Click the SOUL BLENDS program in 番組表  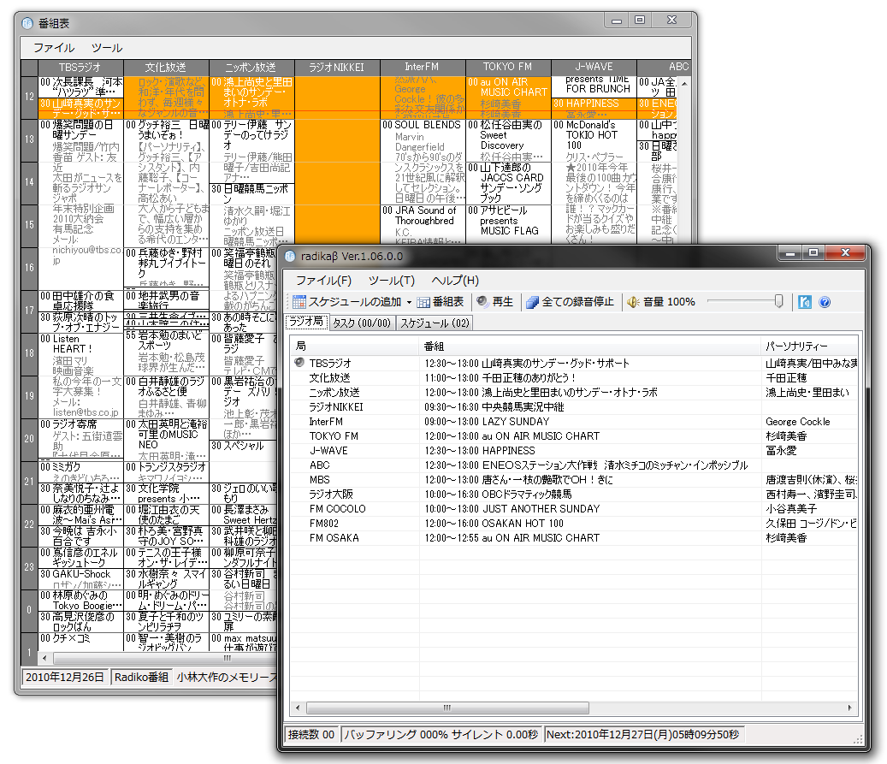[x=423, y=161]
